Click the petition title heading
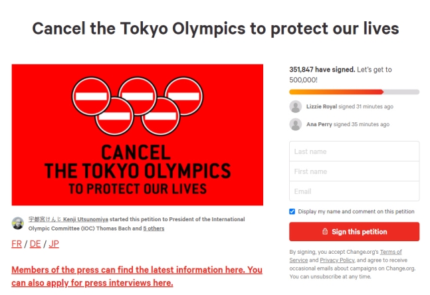The image size is (430, 295). point(215,29)
